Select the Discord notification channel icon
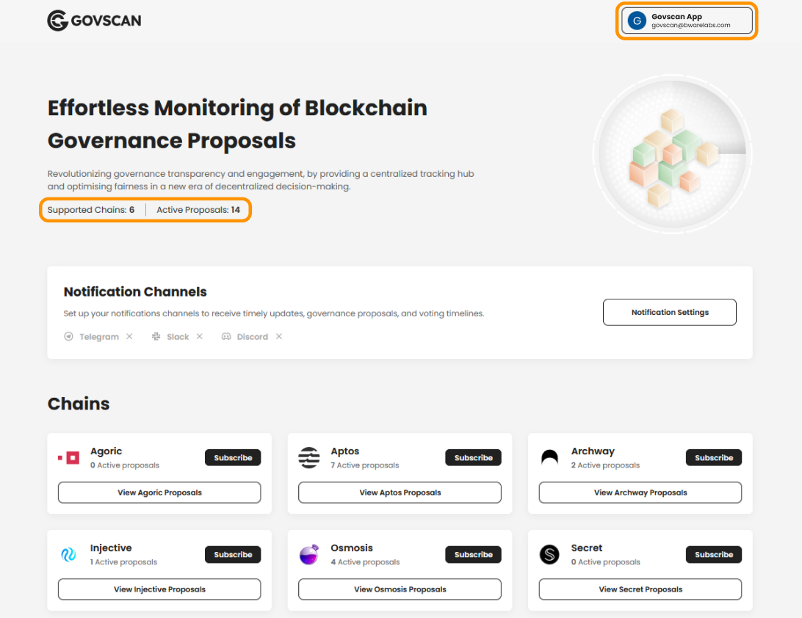 coord(226,336)
